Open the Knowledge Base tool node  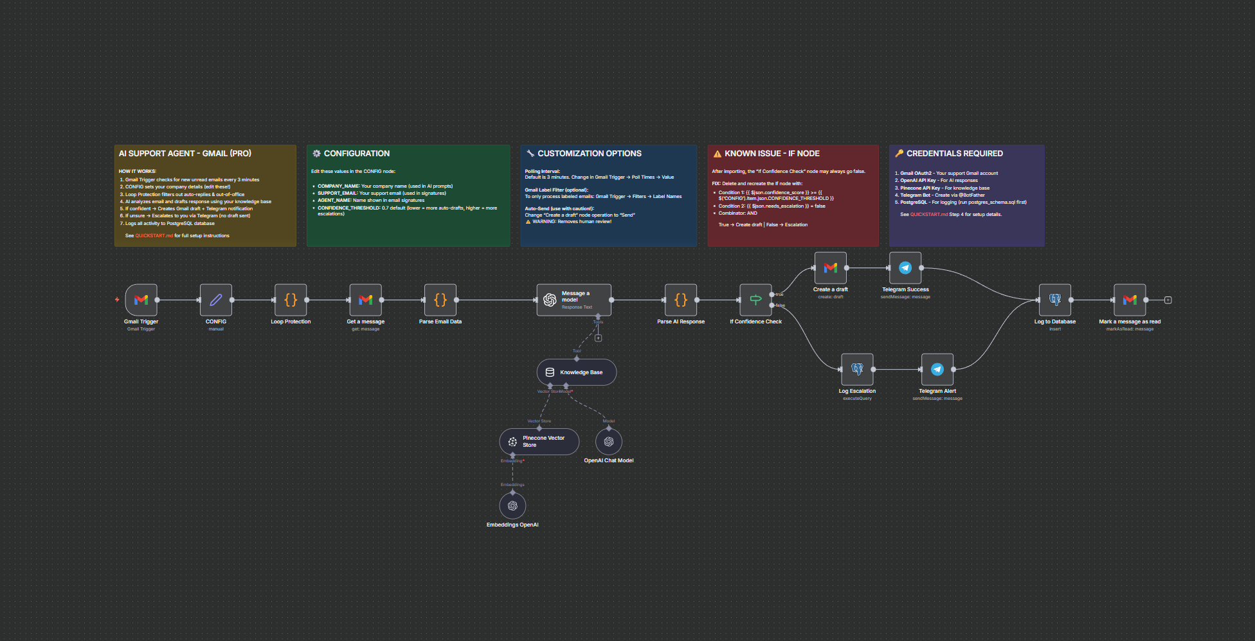coord(576,372)
